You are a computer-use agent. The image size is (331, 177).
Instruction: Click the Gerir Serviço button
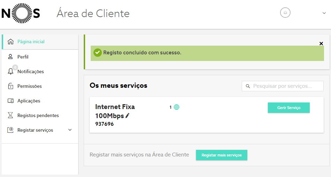pyautogui.click(x=288, y=108)
